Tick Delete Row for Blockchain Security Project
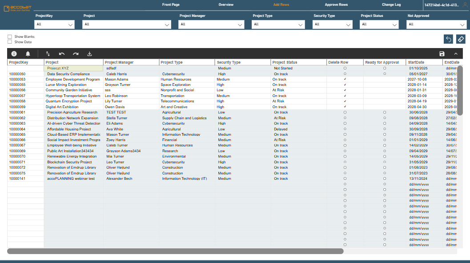Screen dimensions: 470x263 [345, 162]
